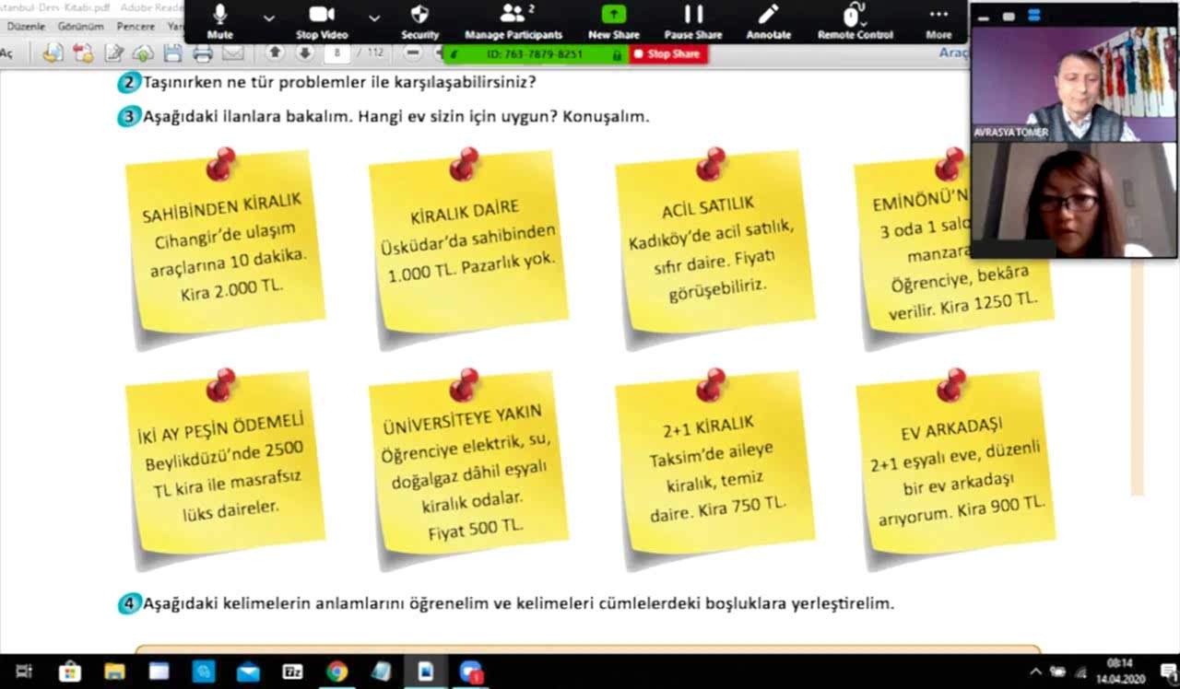Image resolution: width=1180 pixels, height=689 pixels.
Task: Expand the audio options arrow beside Mute
Action: [x=268, y=18]
